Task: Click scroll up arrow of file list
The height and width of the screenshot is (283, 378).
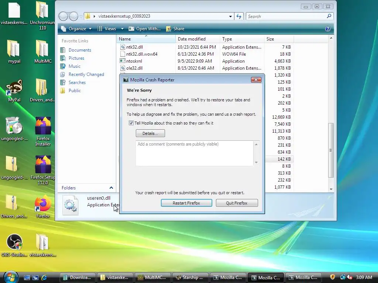Action: tap(331, 38)
